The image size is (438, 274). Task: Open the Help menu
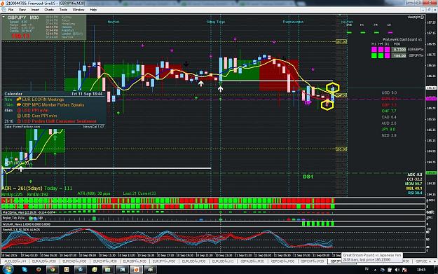coord(93,10)
